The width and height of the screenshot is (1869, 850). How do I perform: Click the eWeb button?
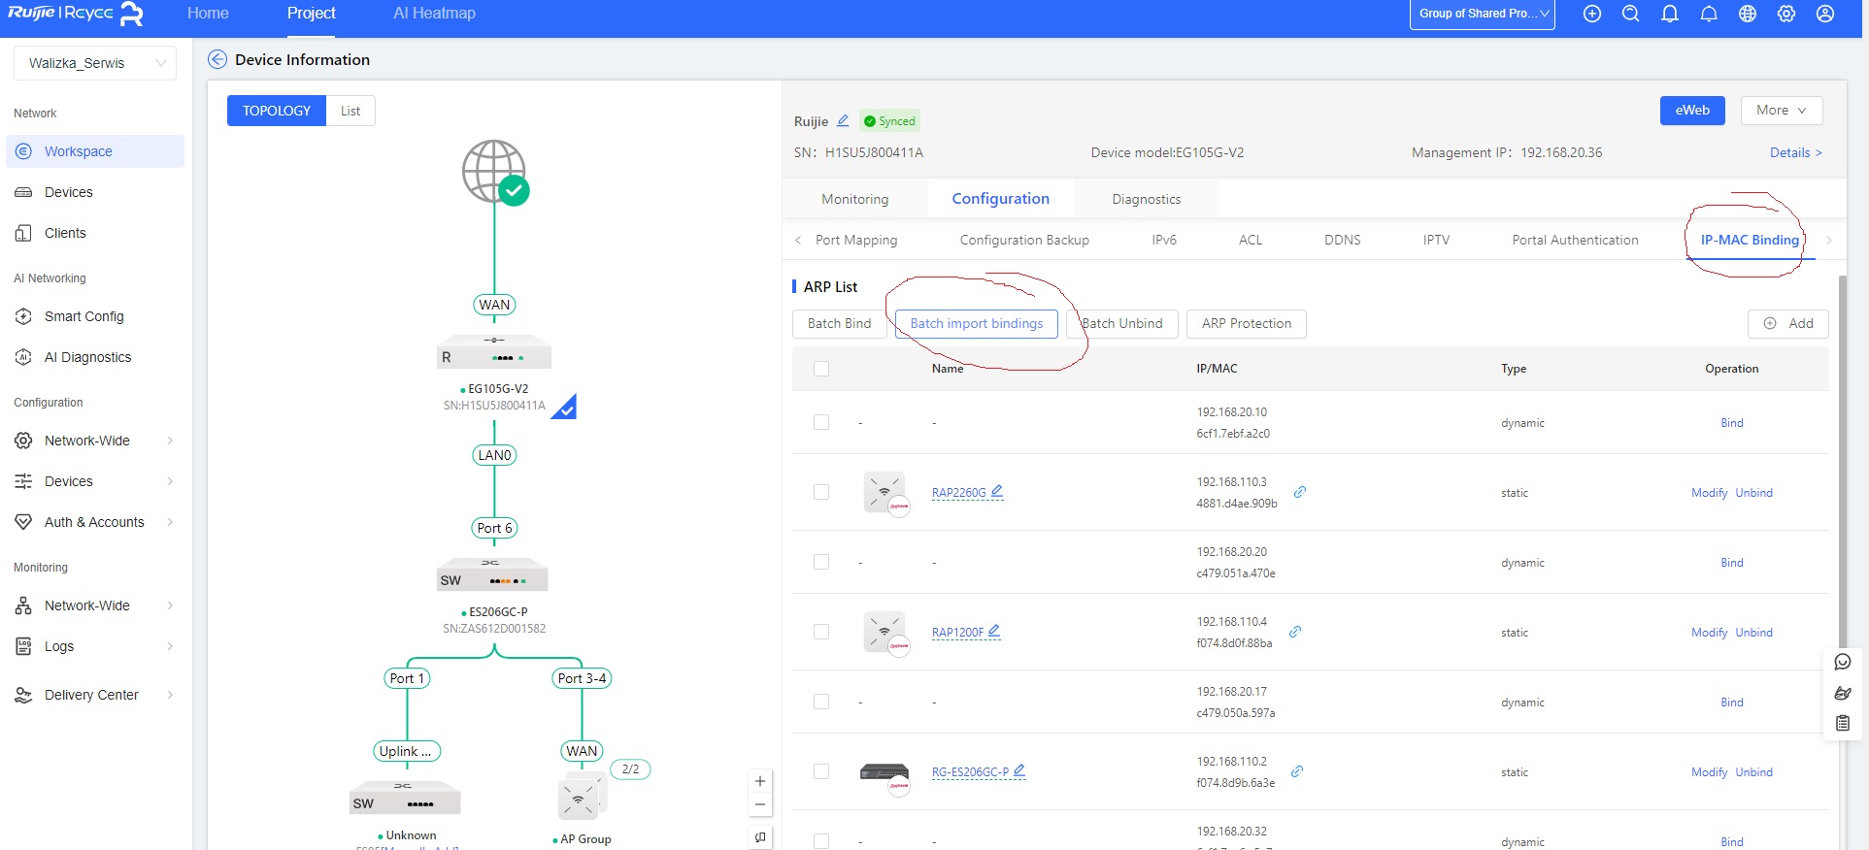pos(1692,111)
